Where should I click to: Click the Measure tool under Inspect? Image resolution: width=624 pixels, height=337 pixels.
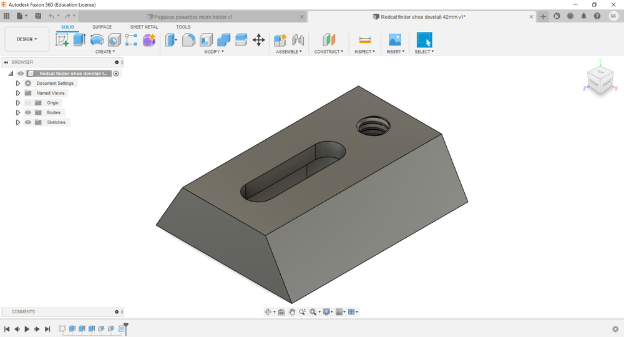[x=365, y=40]
